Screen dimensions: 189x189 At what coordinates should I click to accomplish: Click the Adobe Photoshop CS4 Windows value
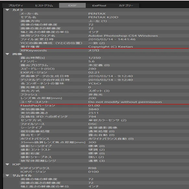tap(123, 36)
